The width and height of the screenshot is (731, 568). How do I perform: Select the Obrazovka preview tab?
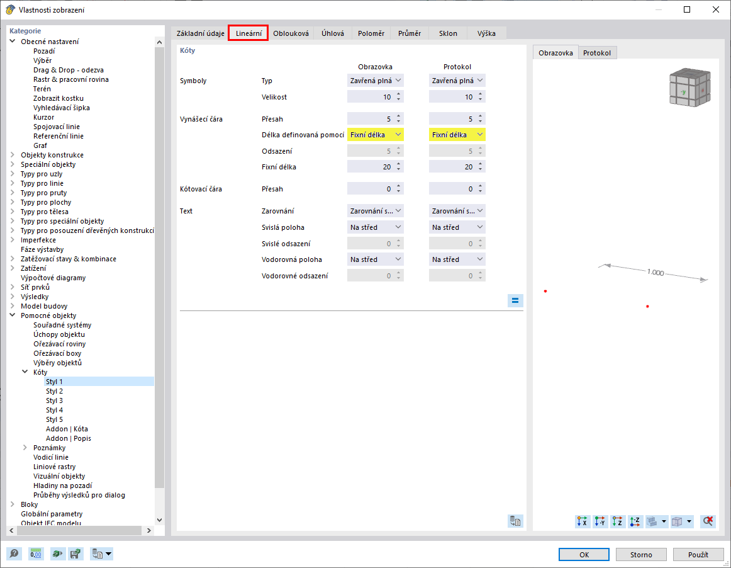click(x=555, y=53)
